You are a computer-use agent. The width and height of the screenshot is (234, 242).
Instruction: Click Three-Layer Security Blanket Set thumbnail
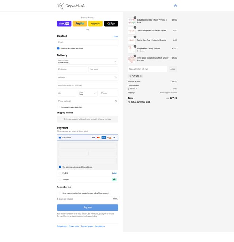point(132,59)
